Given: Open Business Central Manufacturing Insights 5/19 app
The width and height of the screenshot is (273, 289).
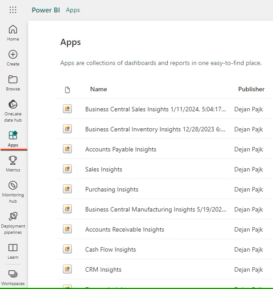Looking at the screenshot, I should (156, 210).
